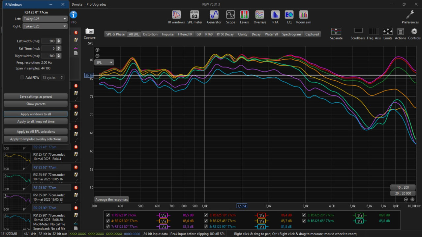Enable the Add FDW checkbox
The width and height of the screenshot is (422, 237).
tap(22, 78)
